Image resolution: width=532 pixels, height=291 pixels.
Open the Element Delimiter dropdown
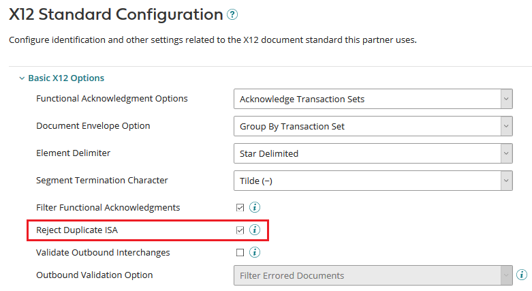tap(373, 153)
